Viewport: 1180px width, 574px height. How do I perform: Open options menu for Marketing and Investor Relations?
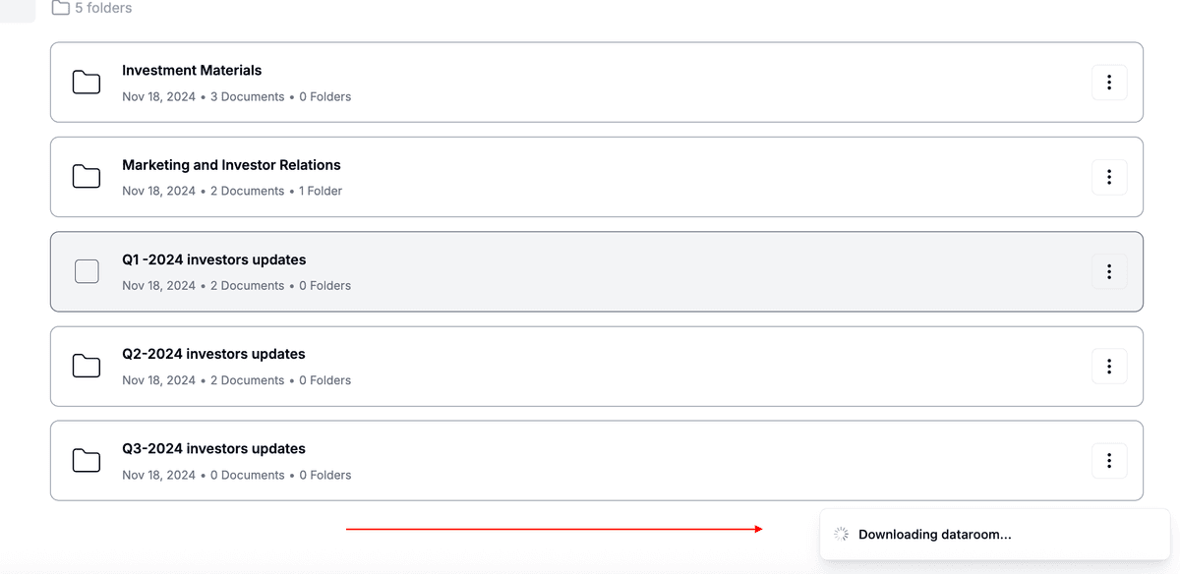1109,177
